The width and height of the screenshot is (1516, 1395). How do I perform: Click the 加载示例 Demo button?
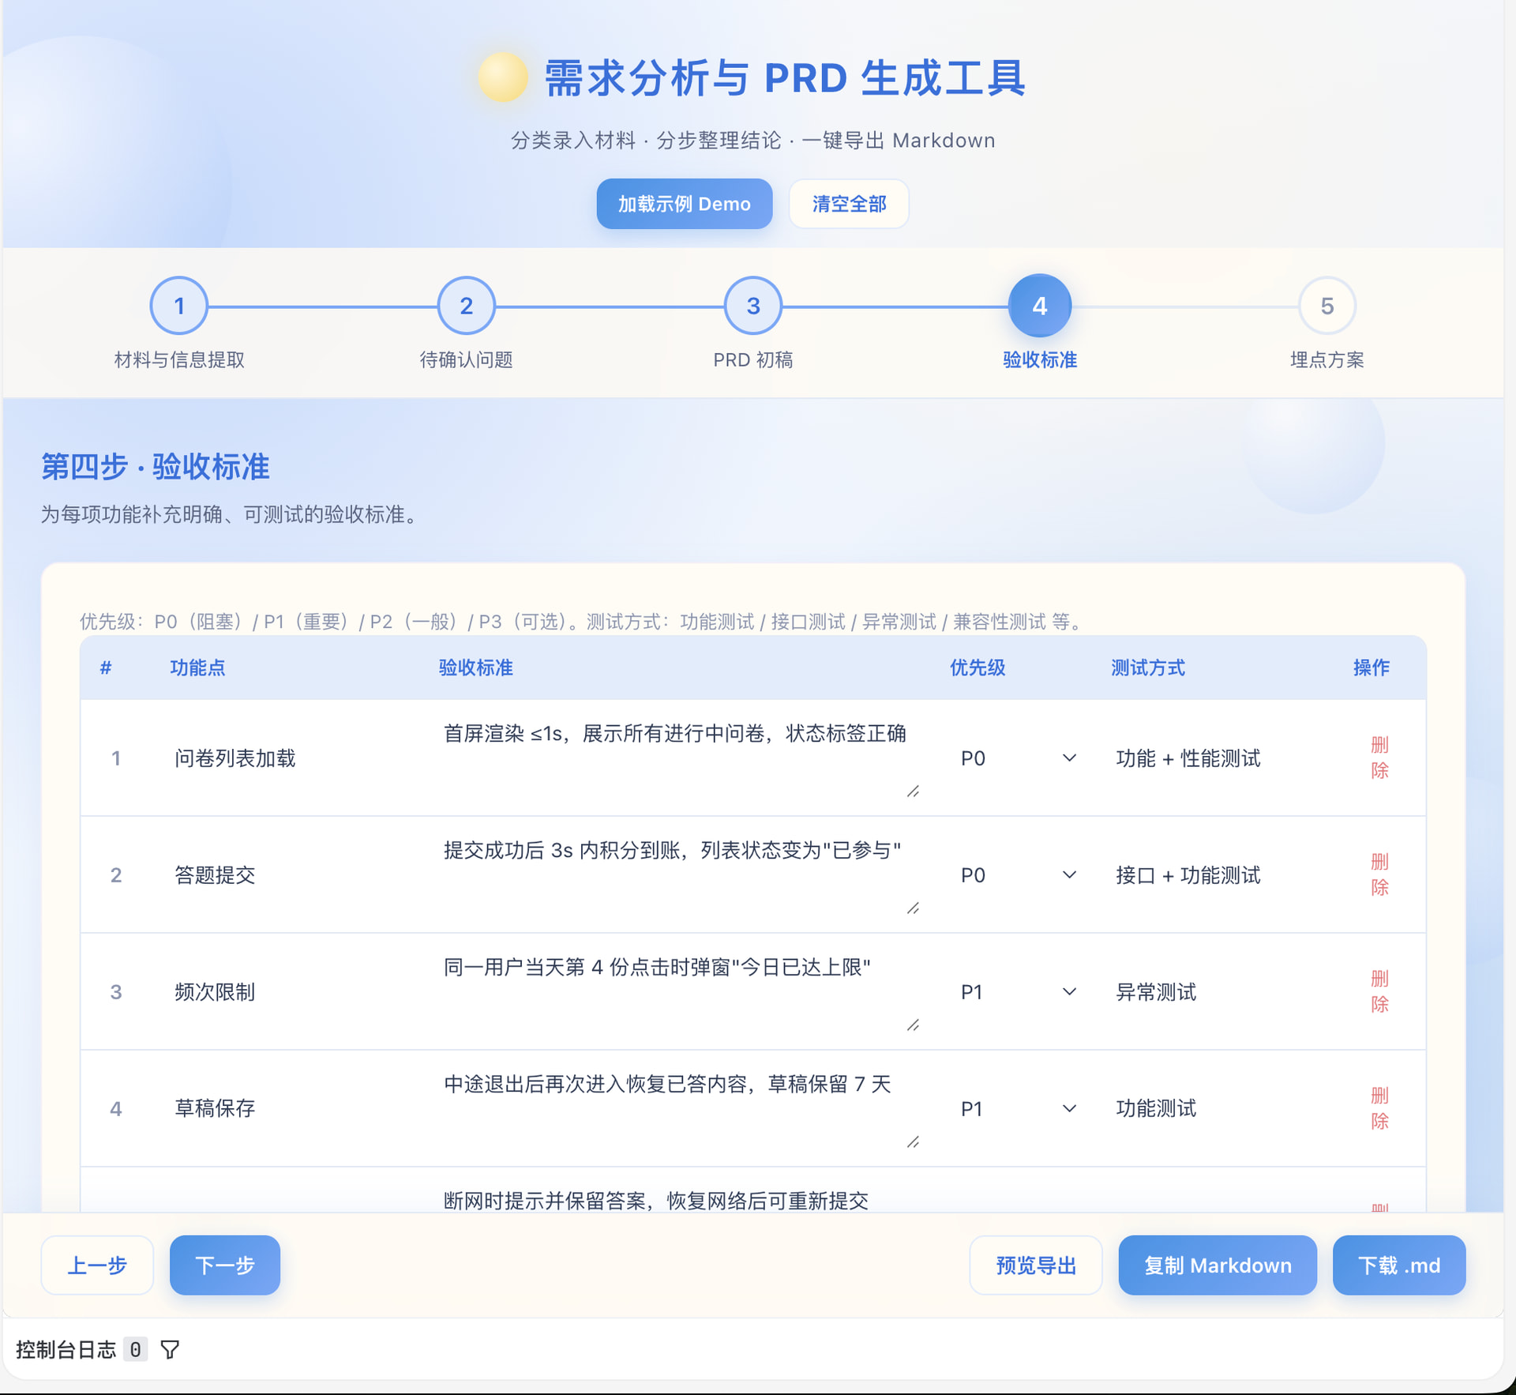coord(685,204)
